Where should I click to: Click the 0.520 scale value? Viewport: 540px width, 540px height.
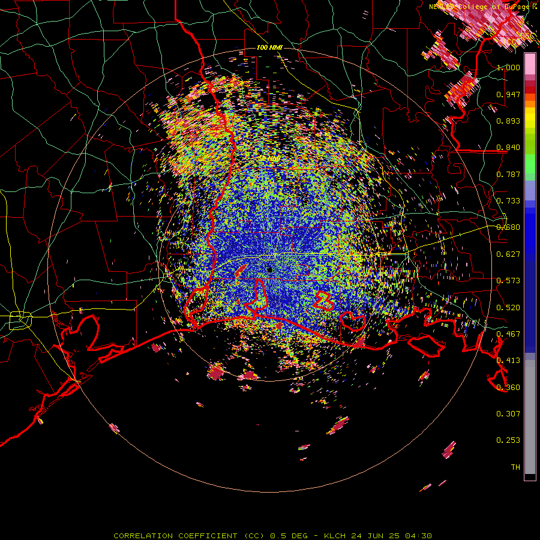(508, 308)
